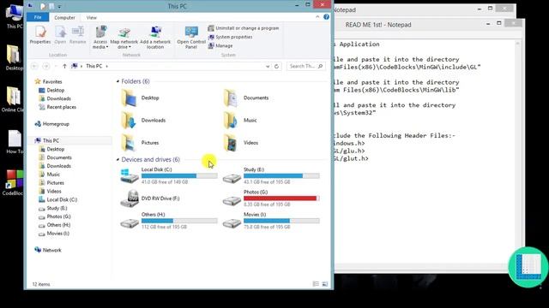This screenshot has height=308, width=549.
Task: Open the address bar history dropdown
Action: click(268, 66)
